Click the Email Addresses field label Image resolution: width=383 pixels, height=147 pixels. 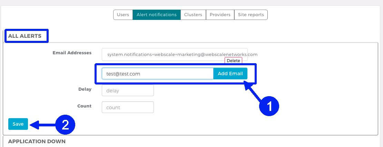click(72, 53)
